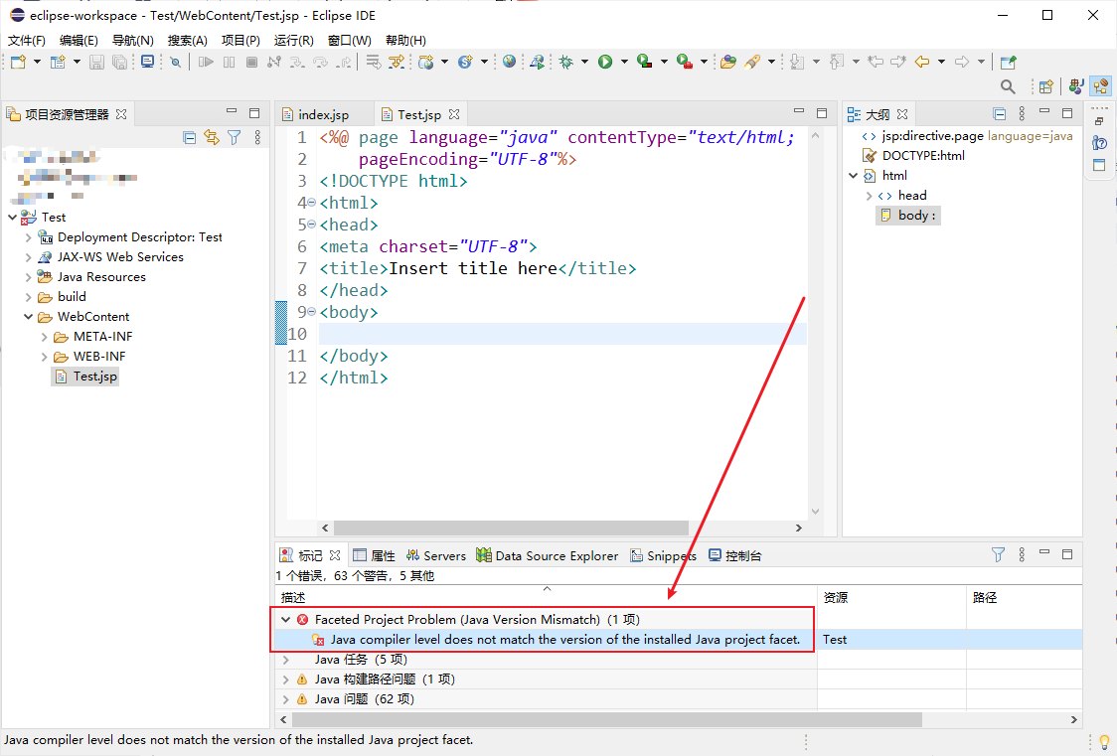
Task: Toggle Link with Editor in project explorer
Action: [212, 137]
